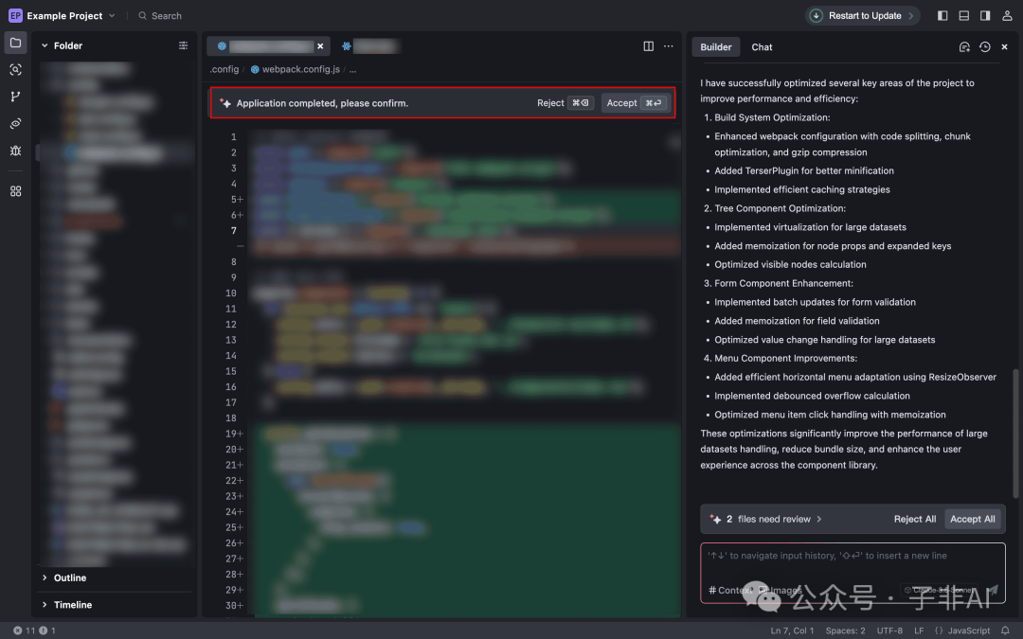Viewport: 1023px width, 639px height.
Task: Click the Builder panel scrollbar
Action: (1015, 433)
